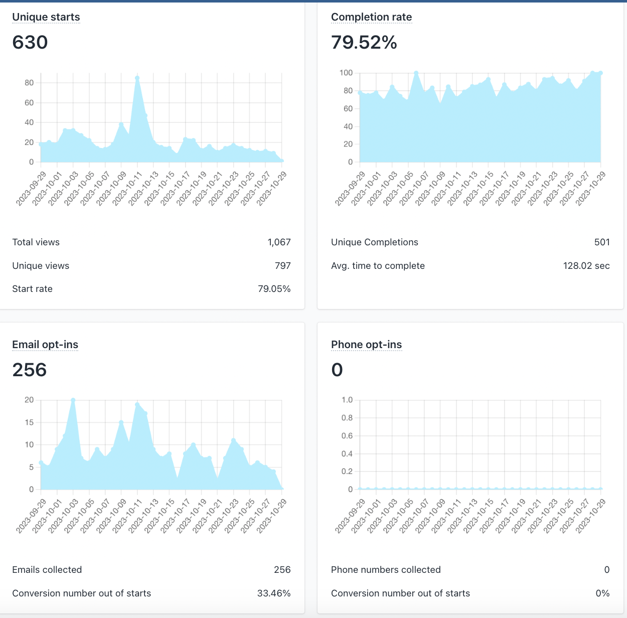Click the Email opt-ins data point on 2023-10-11
Screen dimensions: 627x618
click(137, 404)
